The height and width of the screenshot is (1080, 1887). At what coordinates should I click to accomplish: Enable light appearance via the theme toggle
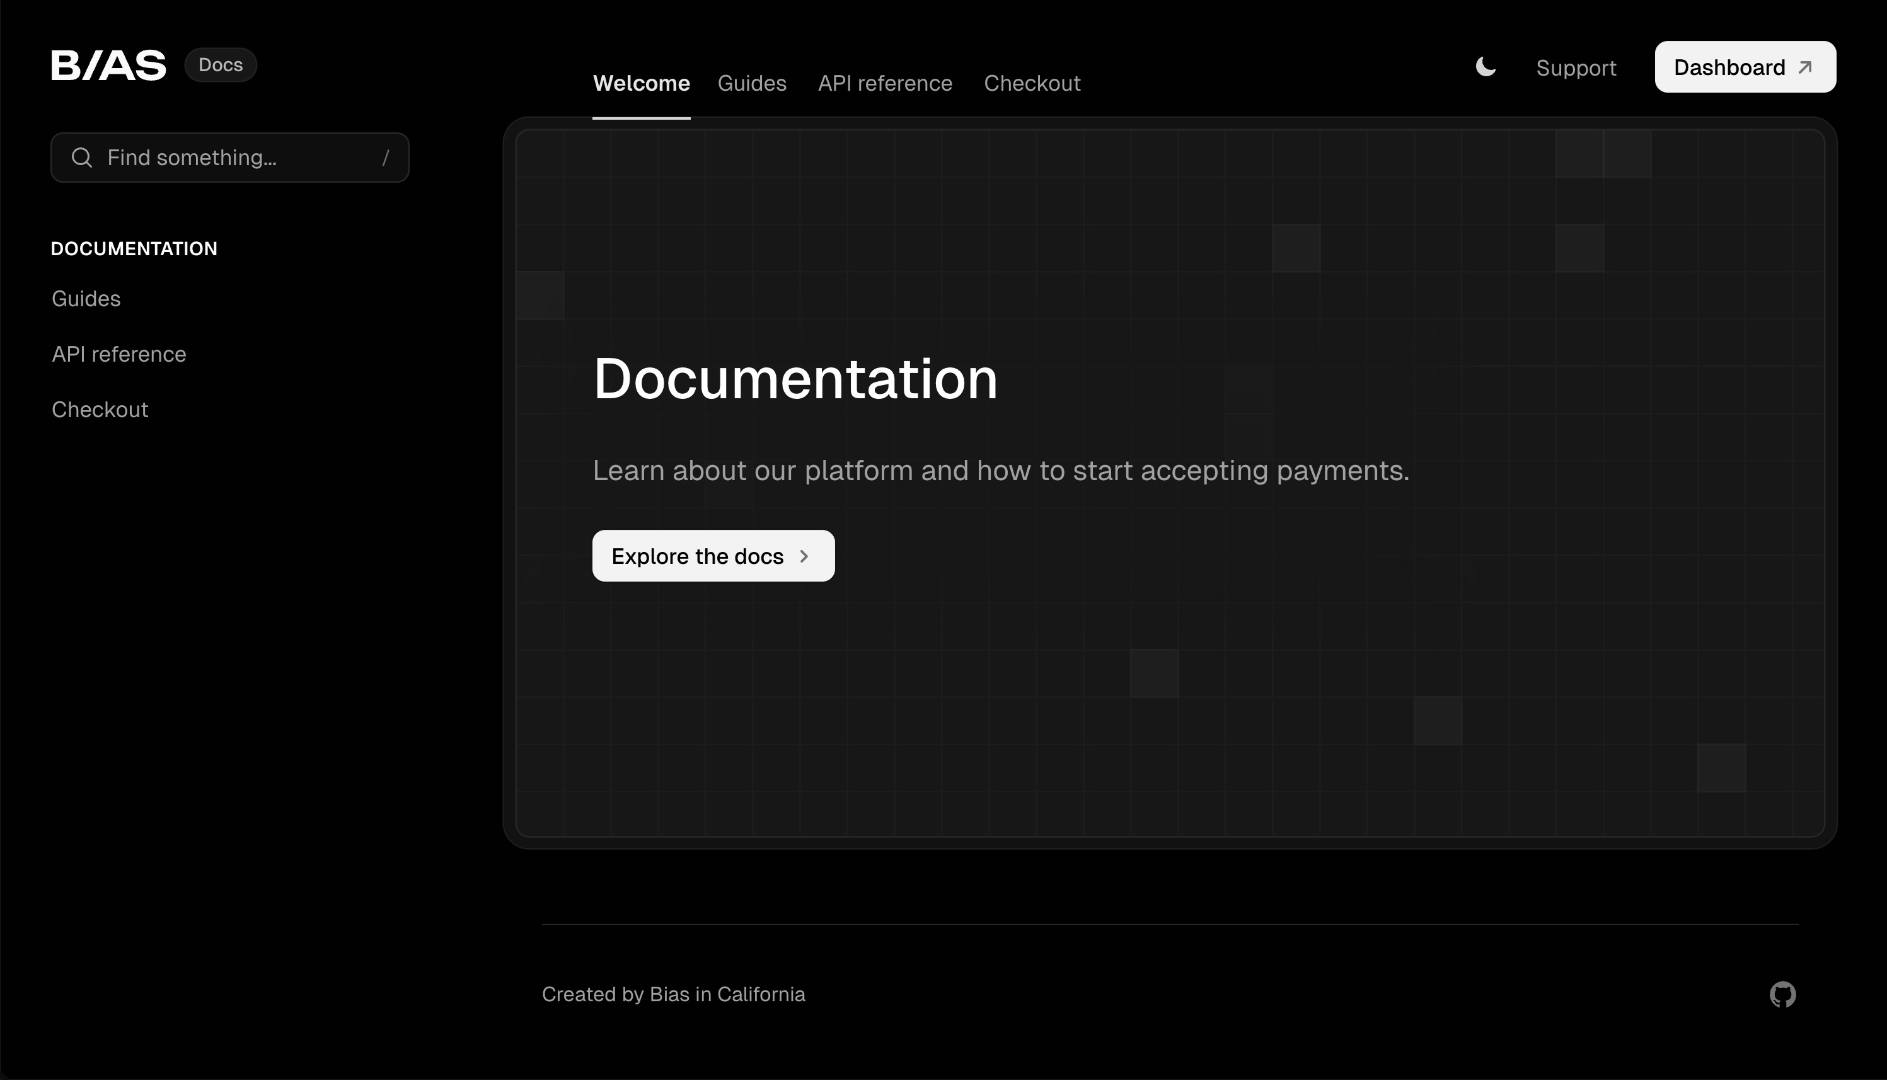coord(1486,67)
